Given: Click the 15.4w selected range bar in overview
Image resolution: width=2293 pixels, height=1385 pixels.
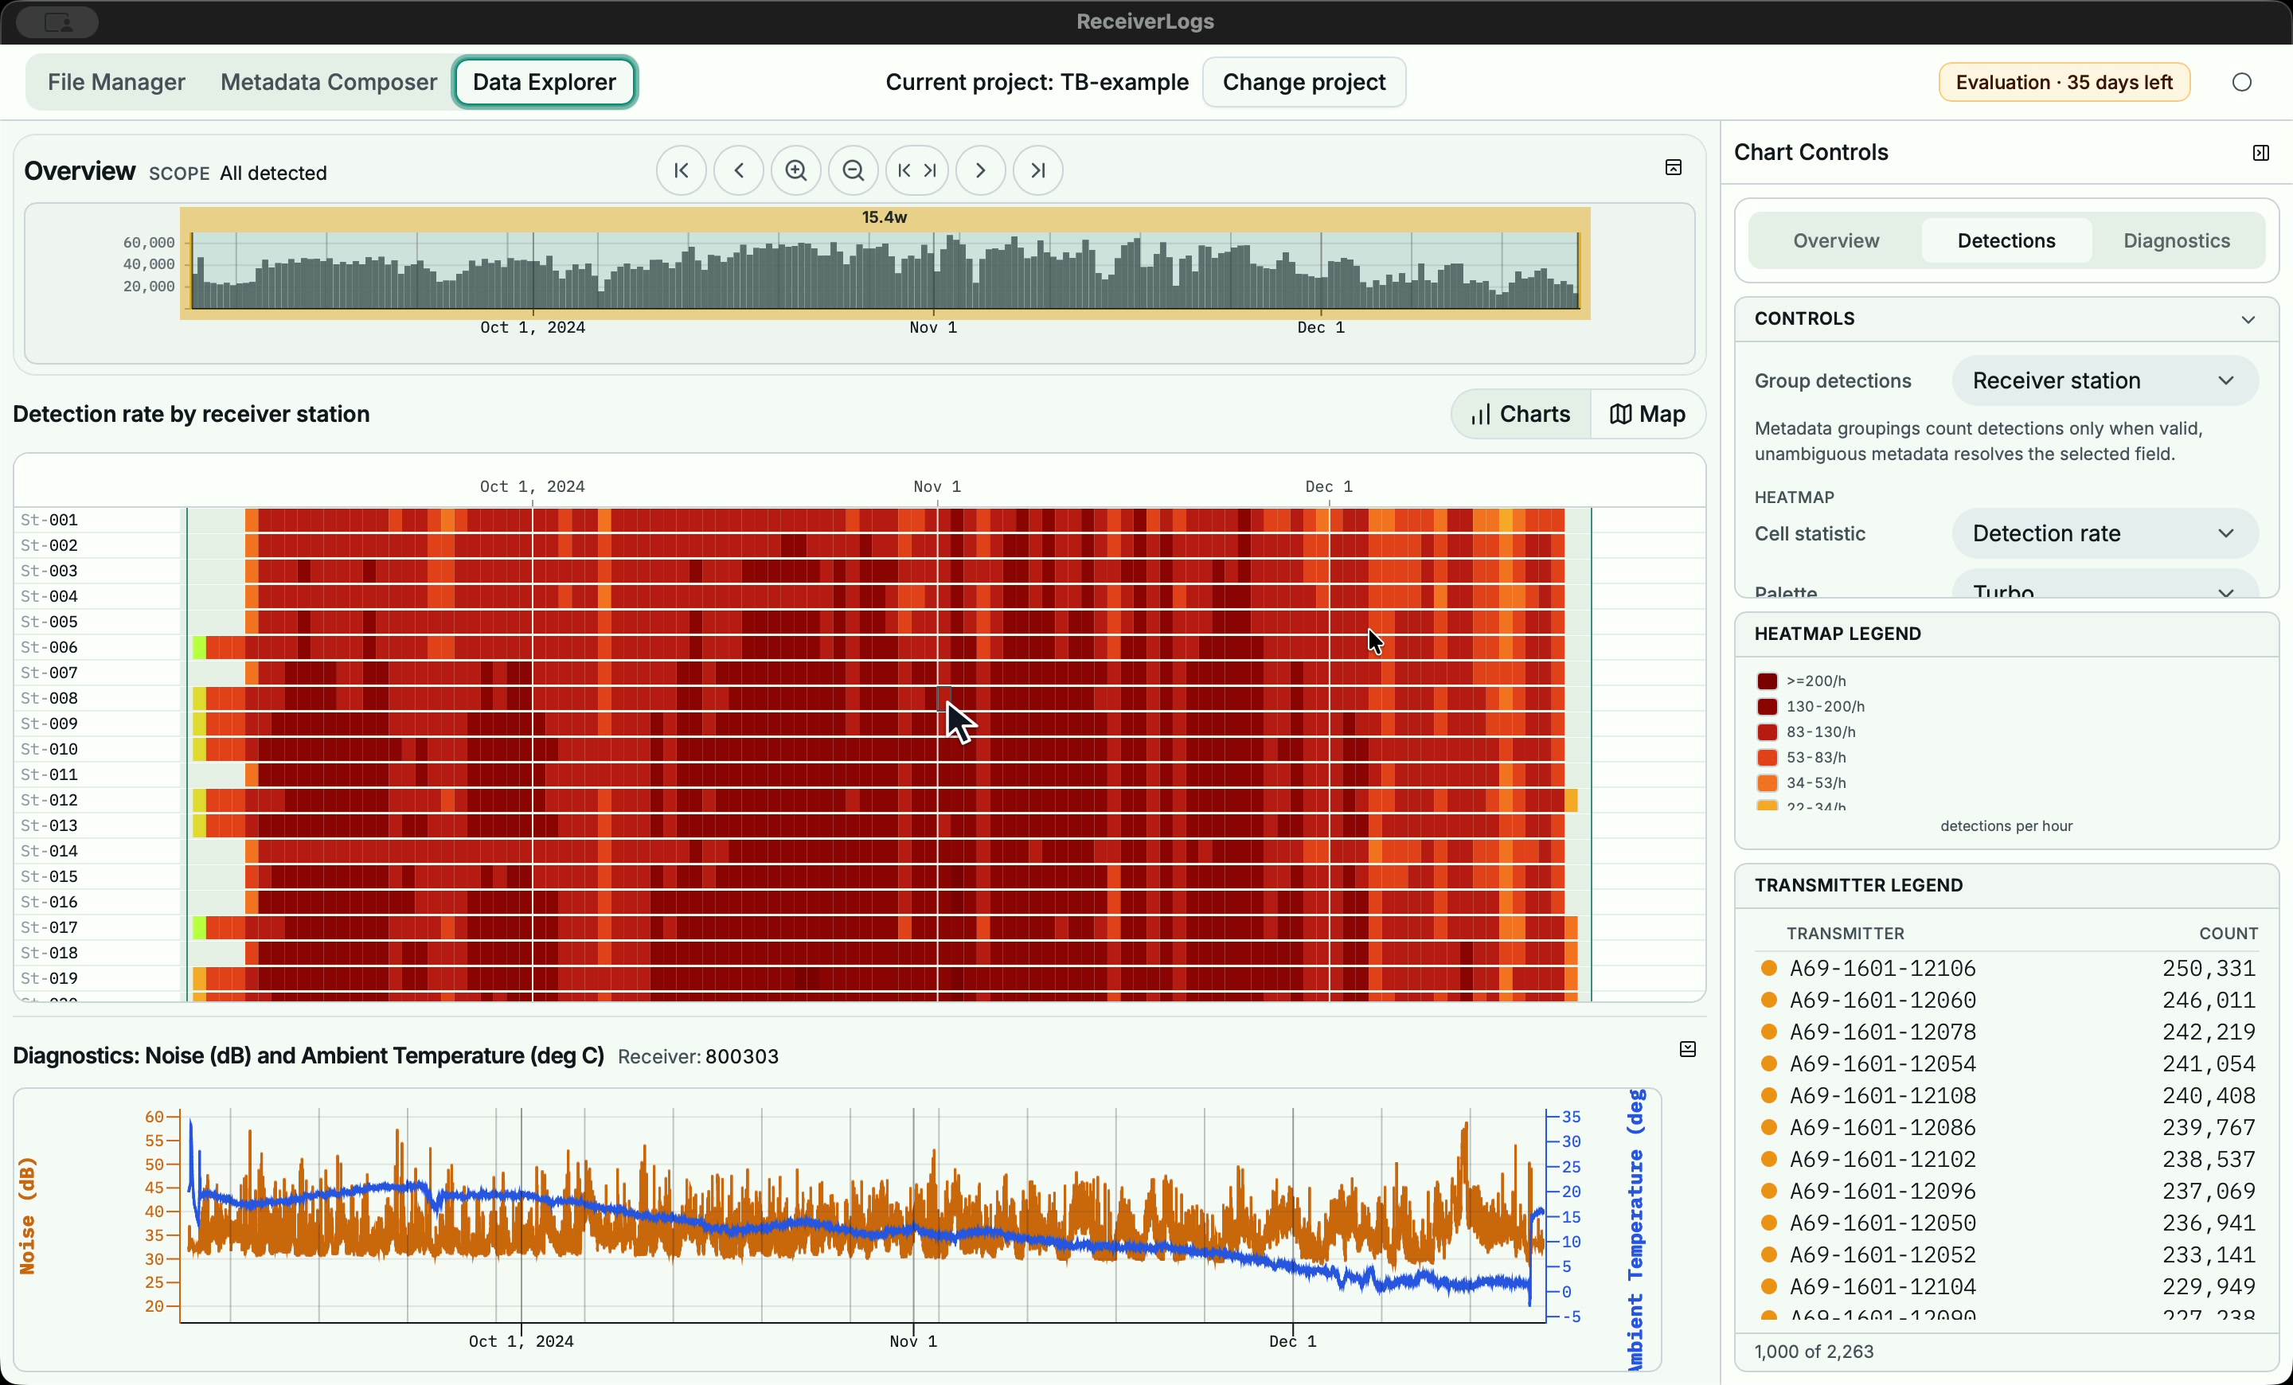Looking at the screenshot, I should coord(884,217).
